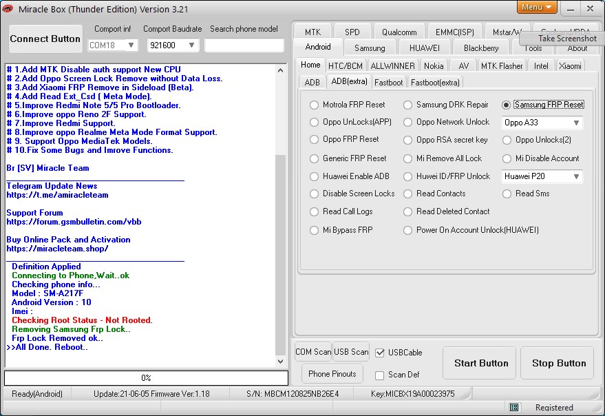Select Mi Bypass FRP option
Image resolution: width=605 pixels, height=416 pixels.
[341, 230]
